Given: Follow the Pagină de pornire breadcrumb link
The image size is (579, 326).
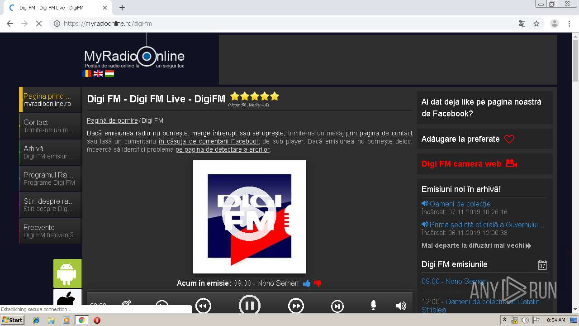Looking at the screenshot, I should (x=112, y=120).
